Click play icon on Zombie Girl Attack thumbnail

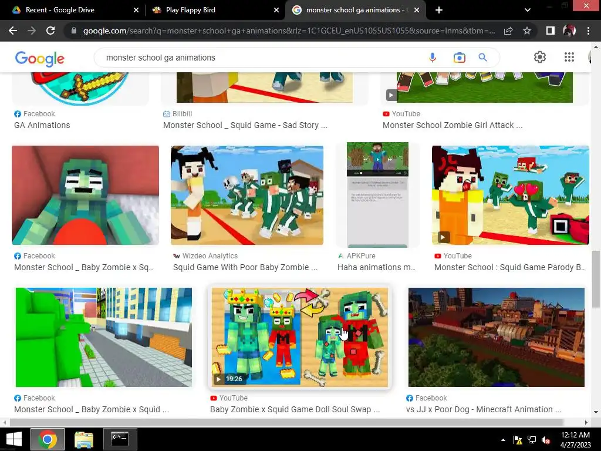tap(391, 95)
